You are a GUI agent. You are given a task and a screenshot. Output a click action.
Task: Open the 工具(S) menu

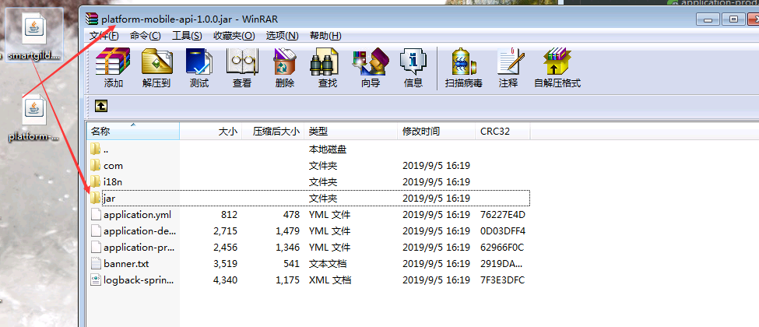187,35
